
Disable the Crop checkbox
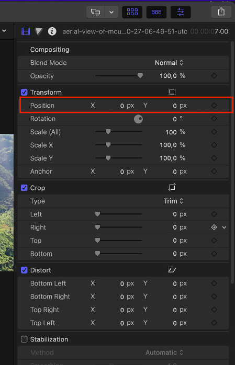24,188
